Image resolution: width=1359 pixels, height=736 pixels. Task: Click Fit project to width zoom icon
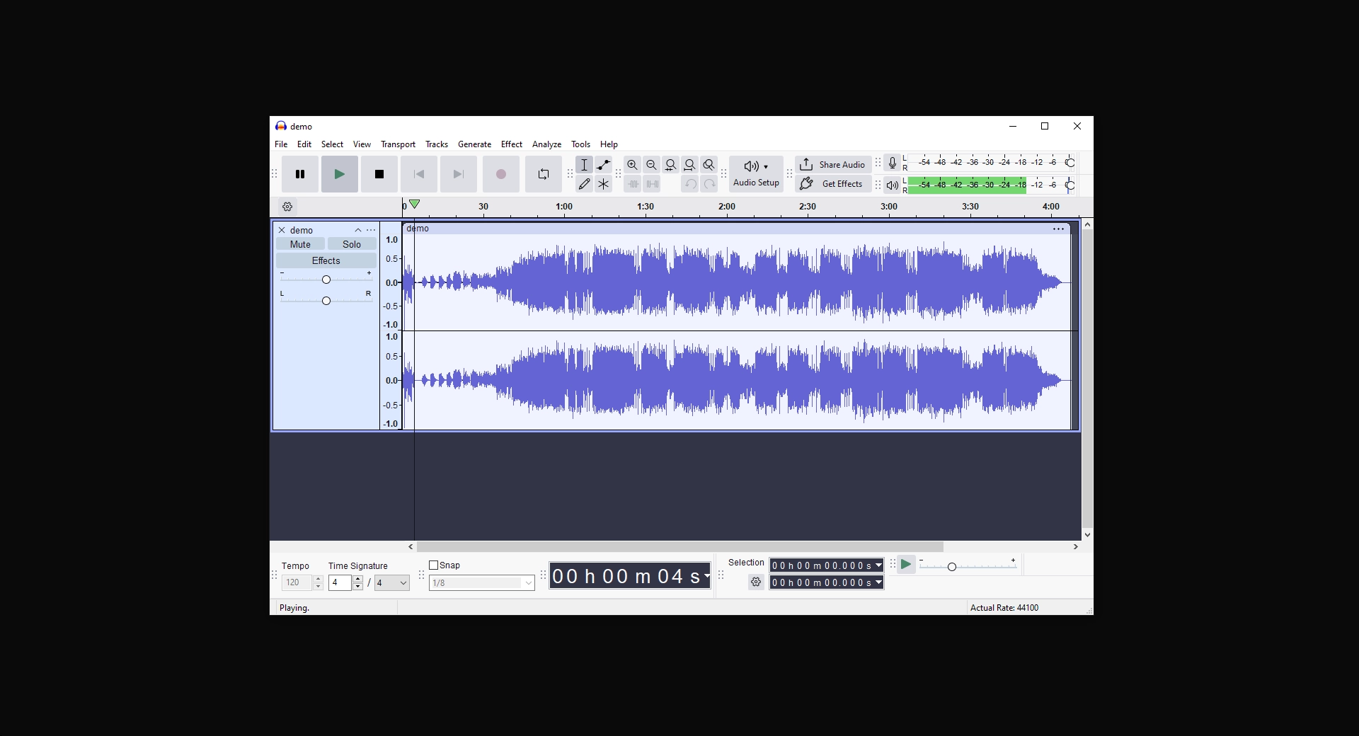pos(689,165)
